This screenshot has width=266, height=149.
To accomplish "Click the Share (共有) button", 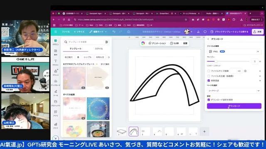I will pyautogui.click(x=258, y=32).
